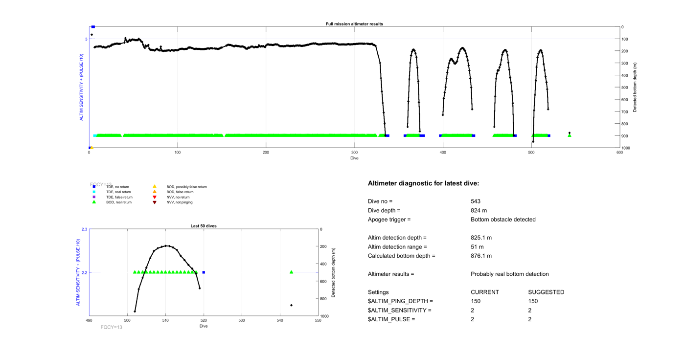Image resolution: width=685 pixels, height=355 pixels.
Task: Click the red inverted triangle legend marker for NVV, no return
Action: coord(155,197)
